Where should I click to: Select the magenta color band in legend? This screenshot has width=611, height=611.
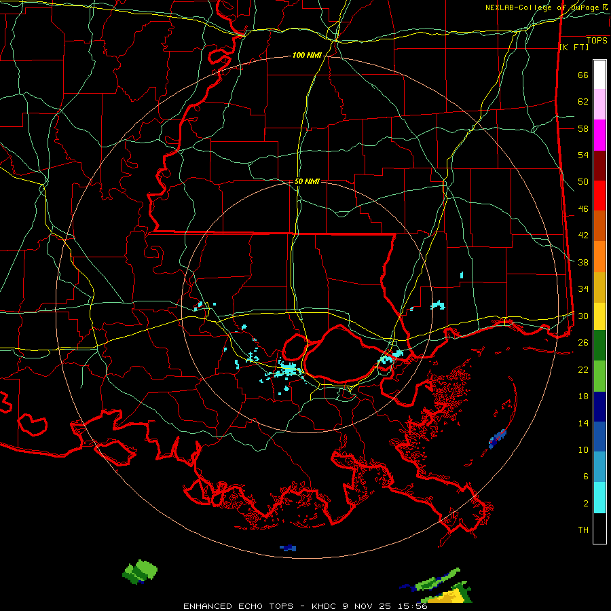[x=599, y=135]
